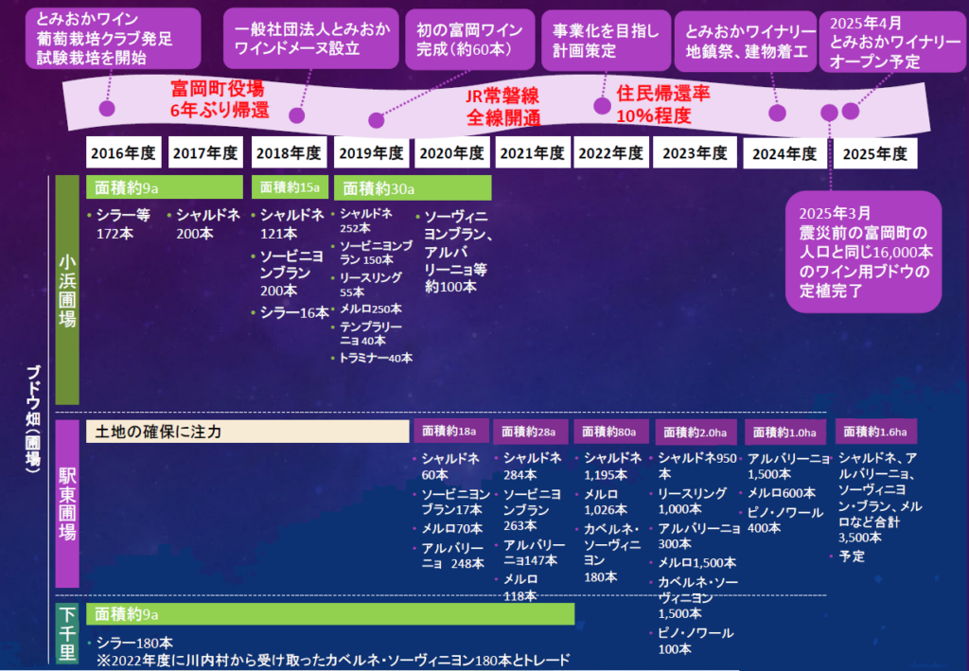Click the シラー等 172本 entry
The height and width of the screenshot is (671, 969).
click(119, 224)
